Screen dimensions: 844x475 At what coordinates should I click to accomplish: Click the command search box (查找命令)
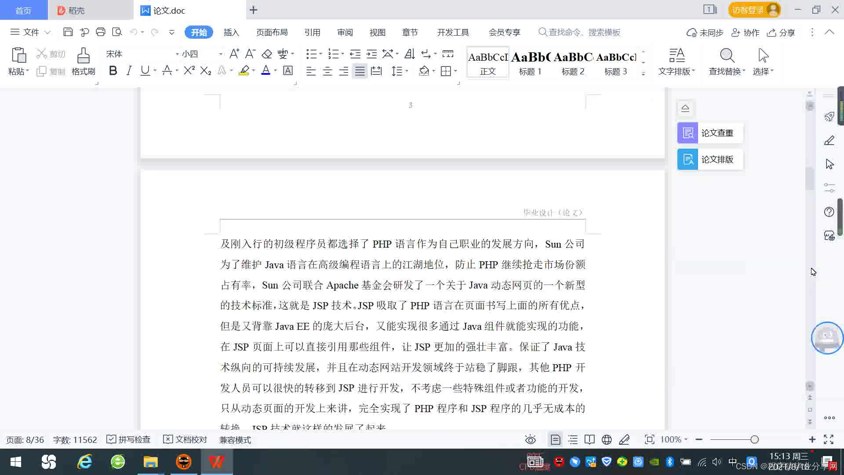(585, 33)
